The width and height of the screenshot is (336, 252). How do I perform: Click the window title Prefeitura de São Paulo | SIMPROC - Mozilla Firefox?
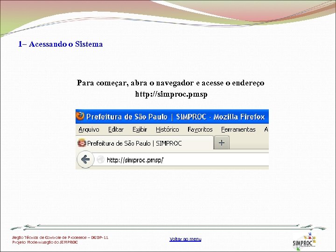tap(175, 117)
